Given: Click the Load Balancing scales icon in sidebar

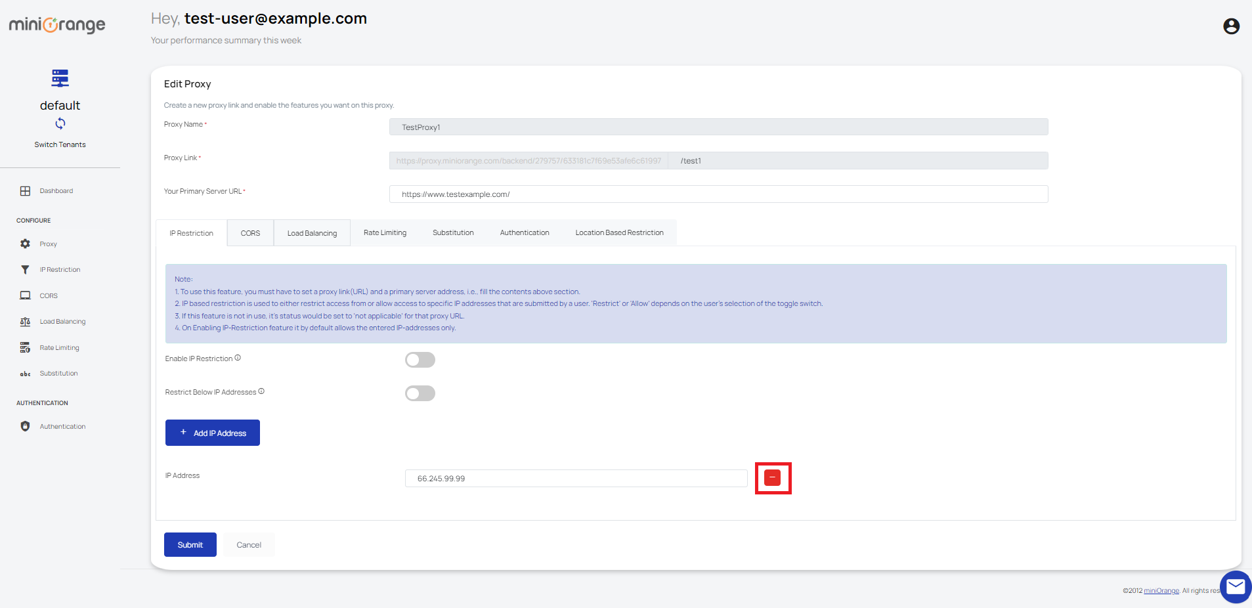Looking at the screenshot, I should pos(25,322).
